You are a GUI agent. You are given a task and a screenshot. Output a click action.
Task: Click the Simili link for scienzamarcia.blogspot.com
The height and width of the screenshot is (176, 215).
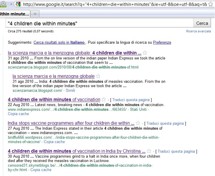pyautogui.click(x=70, y=91)
